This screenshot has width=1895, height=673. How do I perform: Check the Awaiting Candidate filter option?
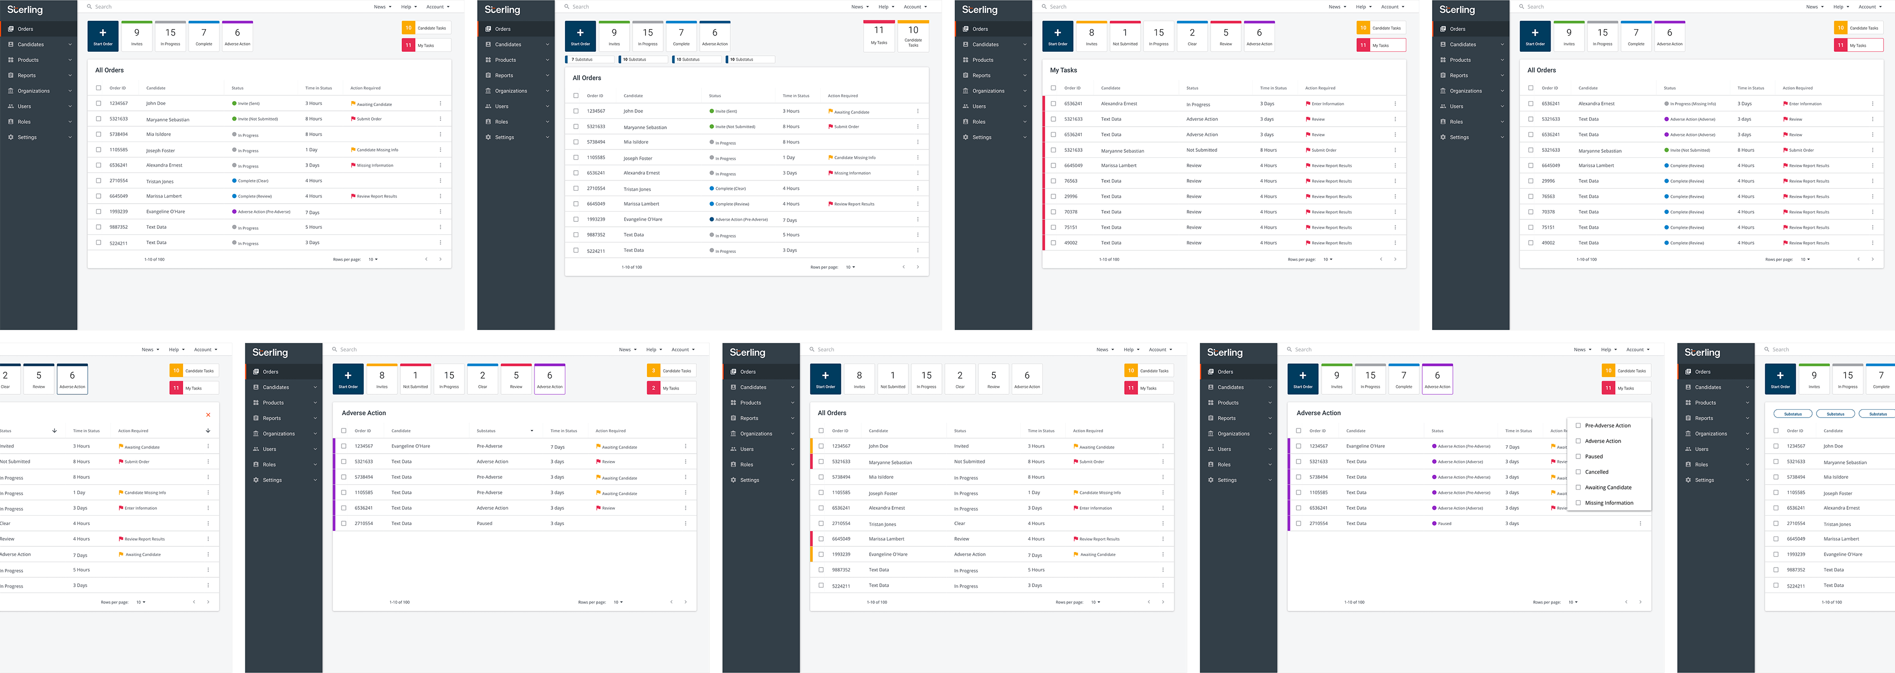[x=1578, y=487]
